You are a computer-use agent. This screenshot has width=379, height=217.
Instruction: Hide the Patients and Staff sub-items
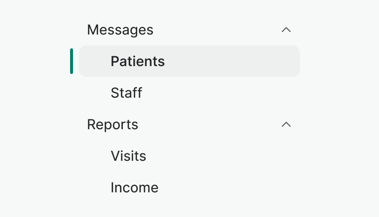tap(286, 30)
